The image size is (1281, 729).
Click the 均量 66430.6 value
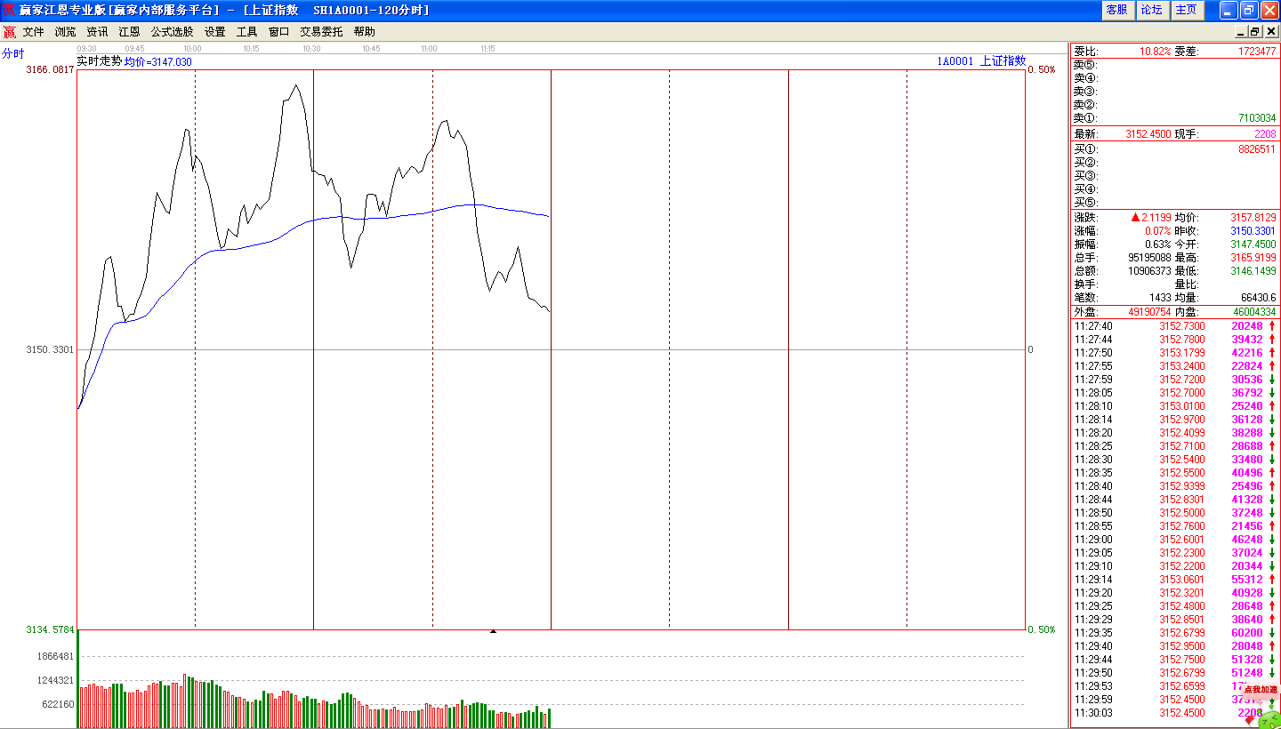point(1257,297)
